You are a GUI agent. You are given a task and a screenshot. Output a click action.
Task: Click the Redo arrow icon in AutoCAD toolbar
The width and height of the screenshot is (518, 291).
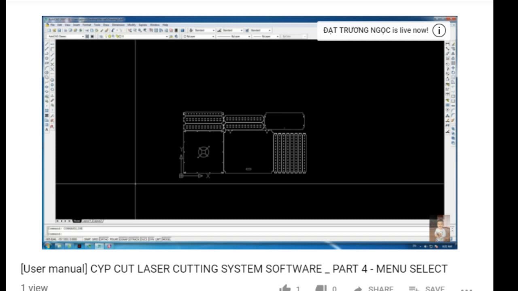[x=121, y=30]
